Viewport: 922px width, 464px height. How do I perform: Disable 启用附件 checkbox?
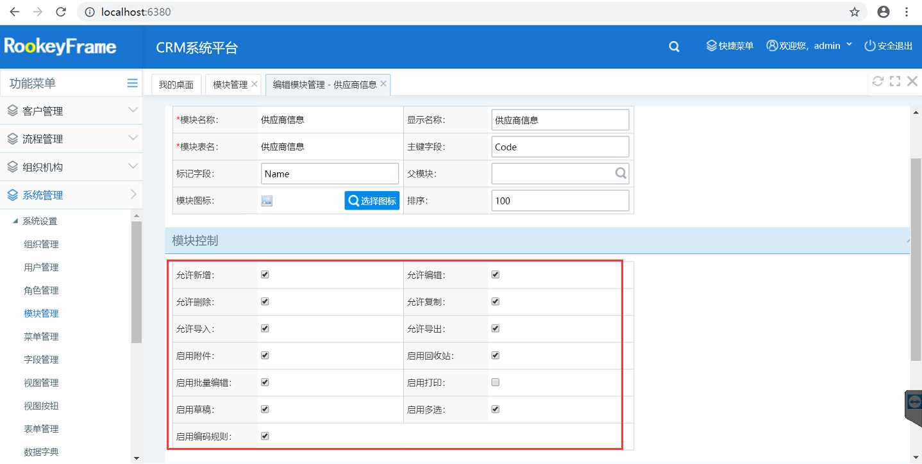tap(265, 355)
